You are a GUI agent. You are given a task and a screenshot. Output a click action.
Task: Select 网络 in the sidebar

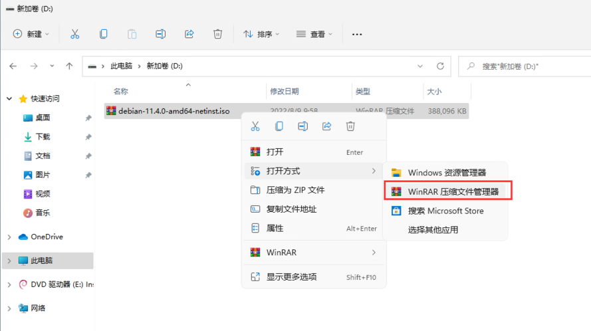click(x=38, y=308)
